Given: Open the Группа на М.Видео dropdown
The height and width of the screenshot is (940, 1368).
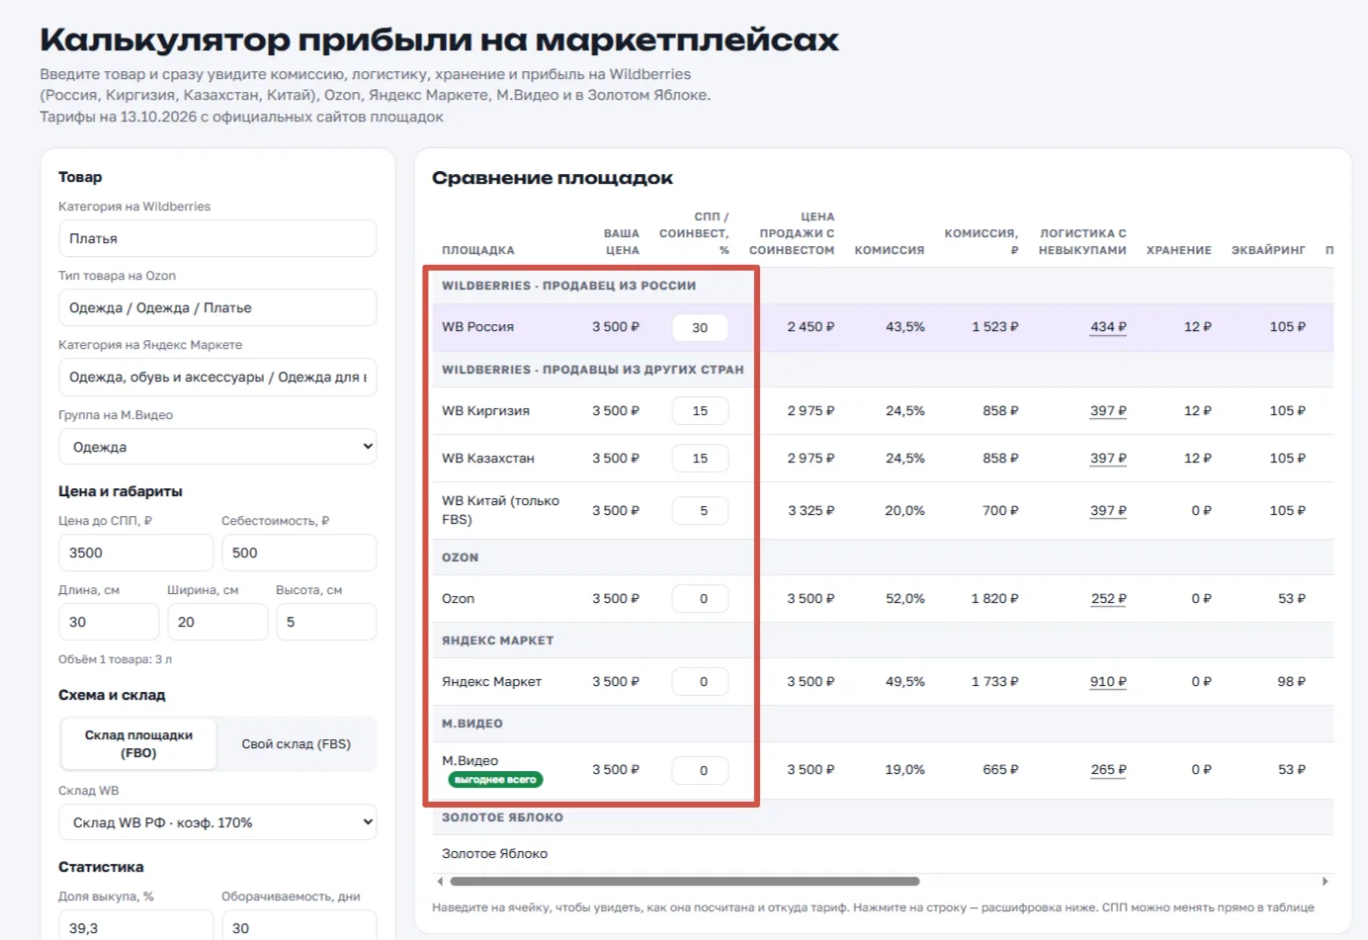Looking at the screenshot, I should click(x=217, y=447).
